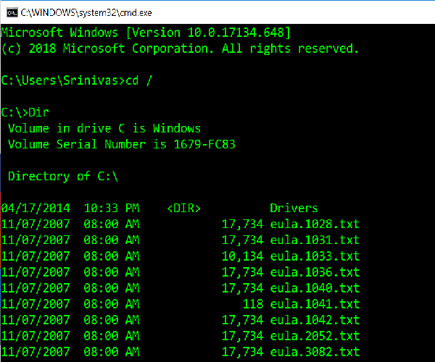
Task: Click the Version 10.0.17134.648 text
Action: [208, 33]
